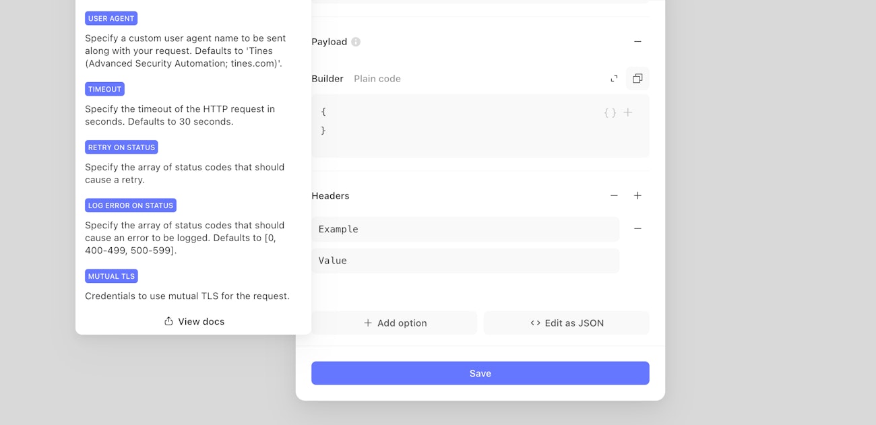Viewport: 876px width, 425px height.
Task: Switch to the Builder tab
Action: coord(327,79)
